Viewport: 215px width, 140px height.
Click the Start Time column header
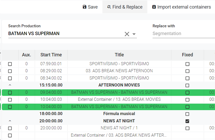[51, 55]
